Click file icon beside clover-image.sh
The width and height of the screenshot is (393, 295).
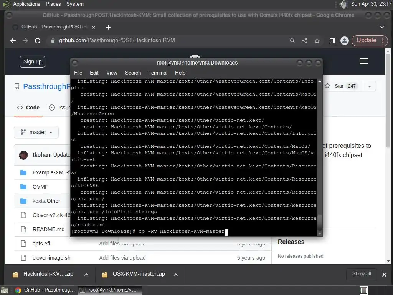[23, 258]
